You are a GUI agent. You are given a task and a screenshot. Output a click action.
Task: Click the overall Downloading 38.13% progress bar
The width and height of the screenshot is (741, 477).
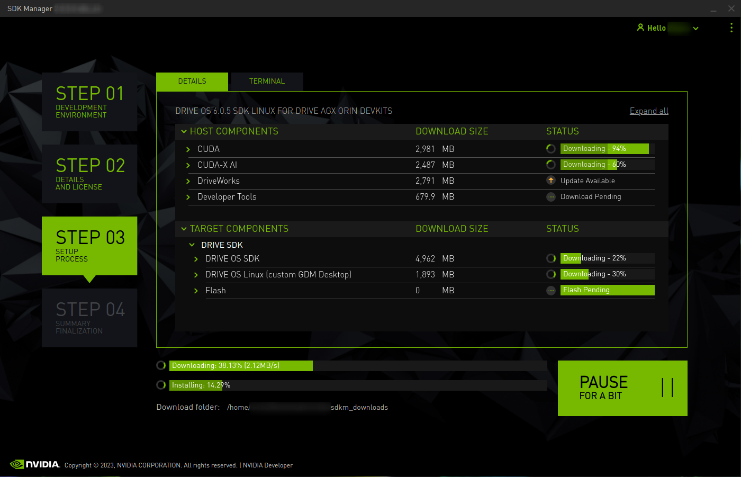pyautogui.click(x=358, y=366)
